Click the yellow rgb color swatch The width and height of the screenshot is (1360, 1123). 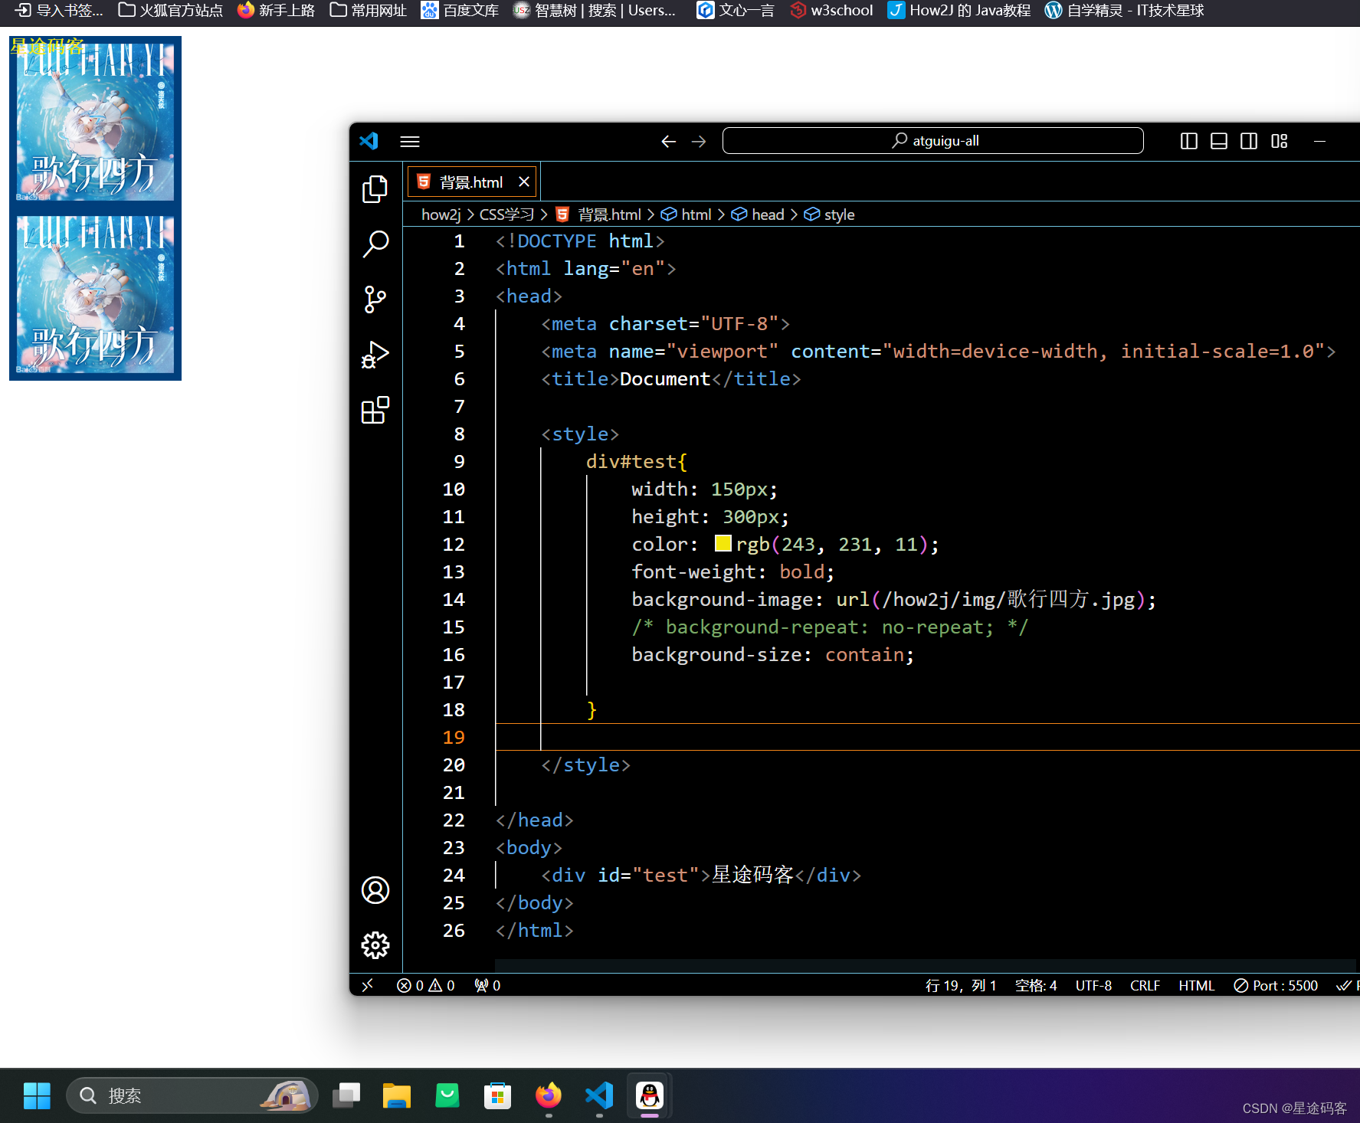coord(723,543)
